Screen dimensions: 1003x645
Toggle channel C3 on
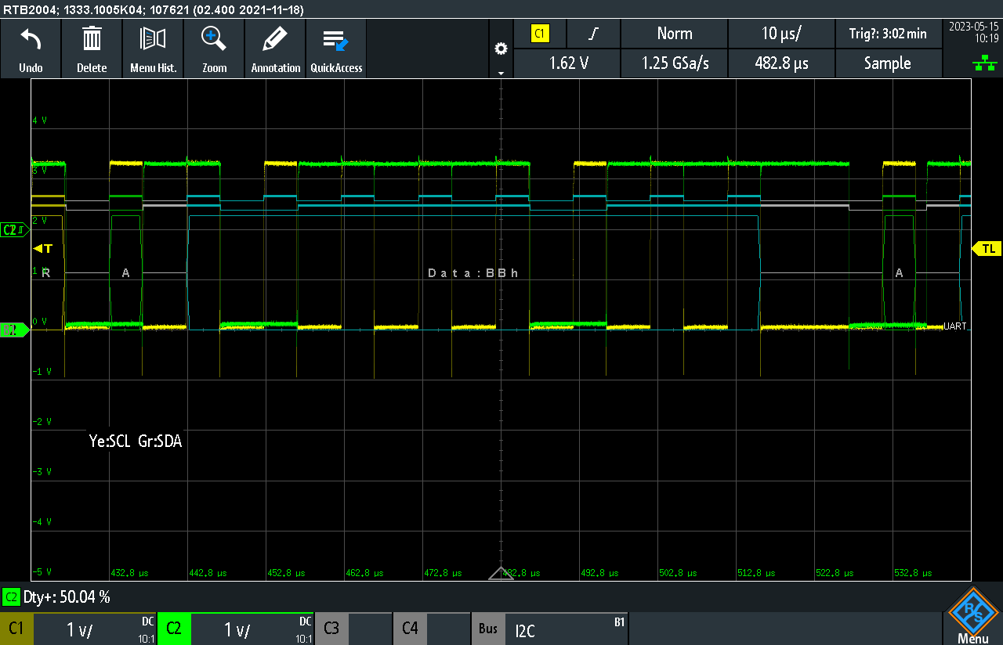331,628
